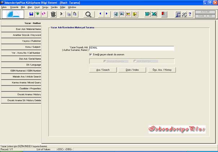Select Dil / Language tab
Viewport: 218px width, 152px height.
coord(21,65)
